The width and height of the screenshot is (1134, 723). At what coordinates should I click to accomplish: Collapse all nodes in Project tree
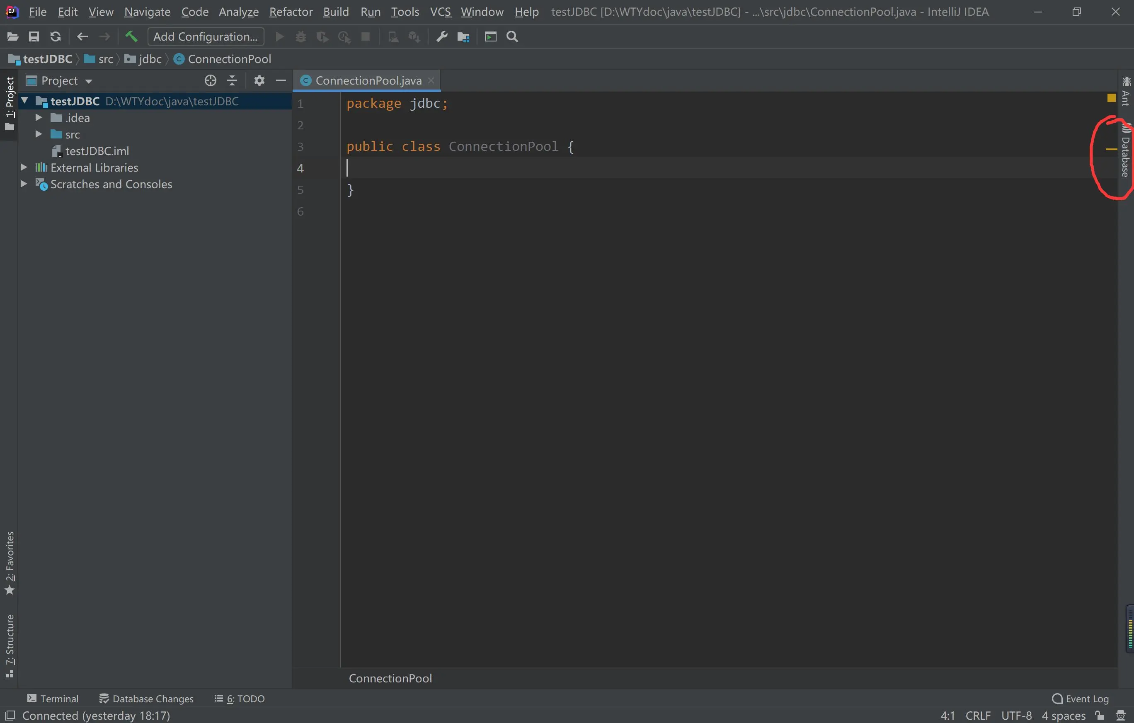(x=232, y=80)
